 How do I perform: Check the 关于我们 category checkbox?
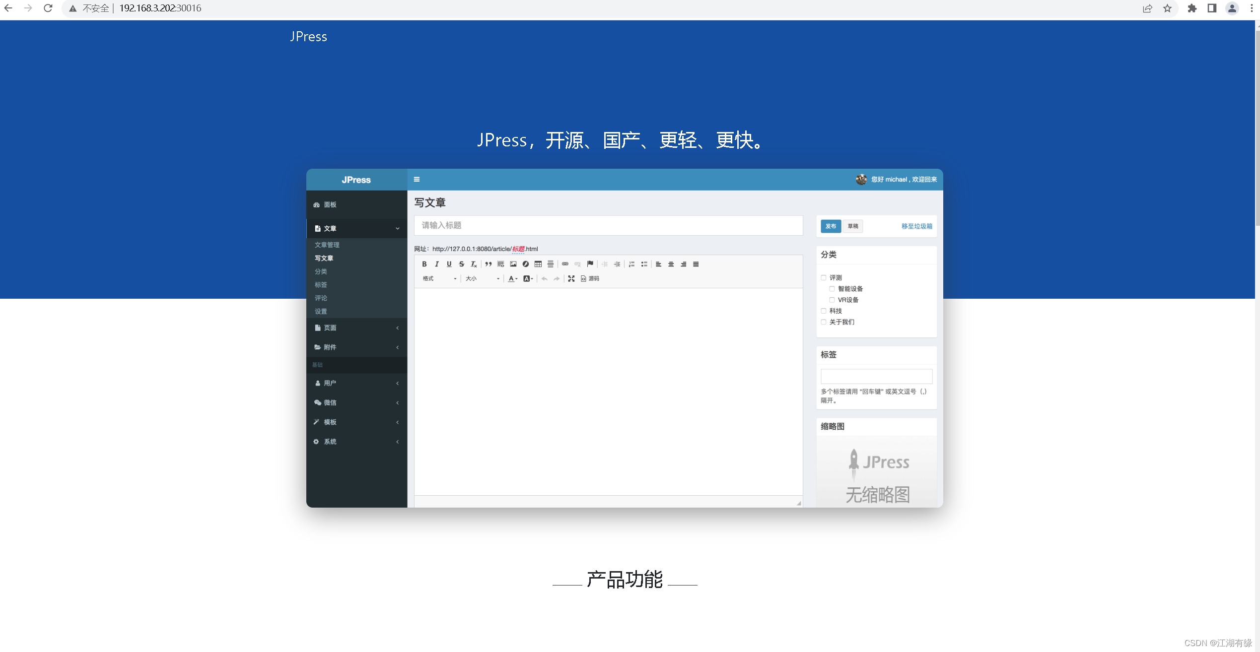click(x=824, y=322)
